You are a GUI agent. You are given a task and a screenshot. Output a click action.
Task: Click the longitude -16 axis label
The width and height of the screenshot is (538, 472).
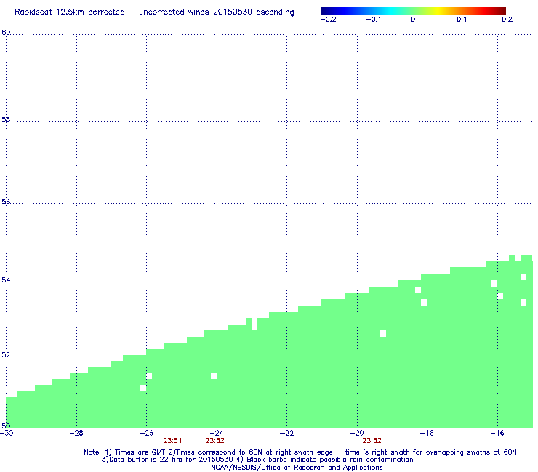[x=497, y=433]
